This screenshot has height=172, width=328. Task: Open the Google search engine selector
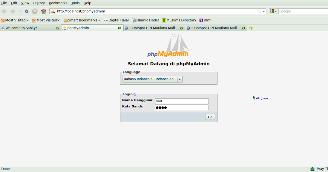273,11
